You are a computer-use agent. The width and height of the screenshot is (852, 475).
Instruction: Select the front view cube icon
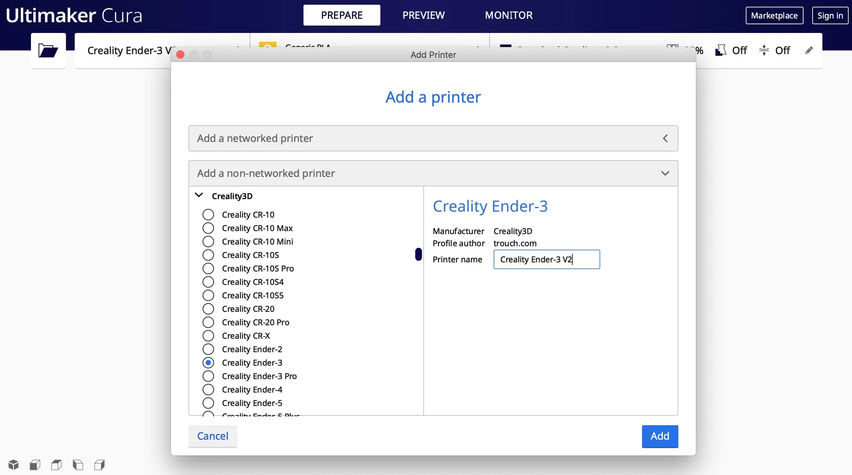pyautogui.click(x=35, y=465)
